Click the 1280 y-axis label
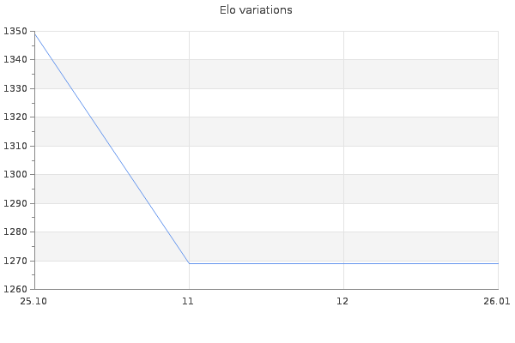The height and width of the screenshot is (343, 515). [x=16, y=232]
